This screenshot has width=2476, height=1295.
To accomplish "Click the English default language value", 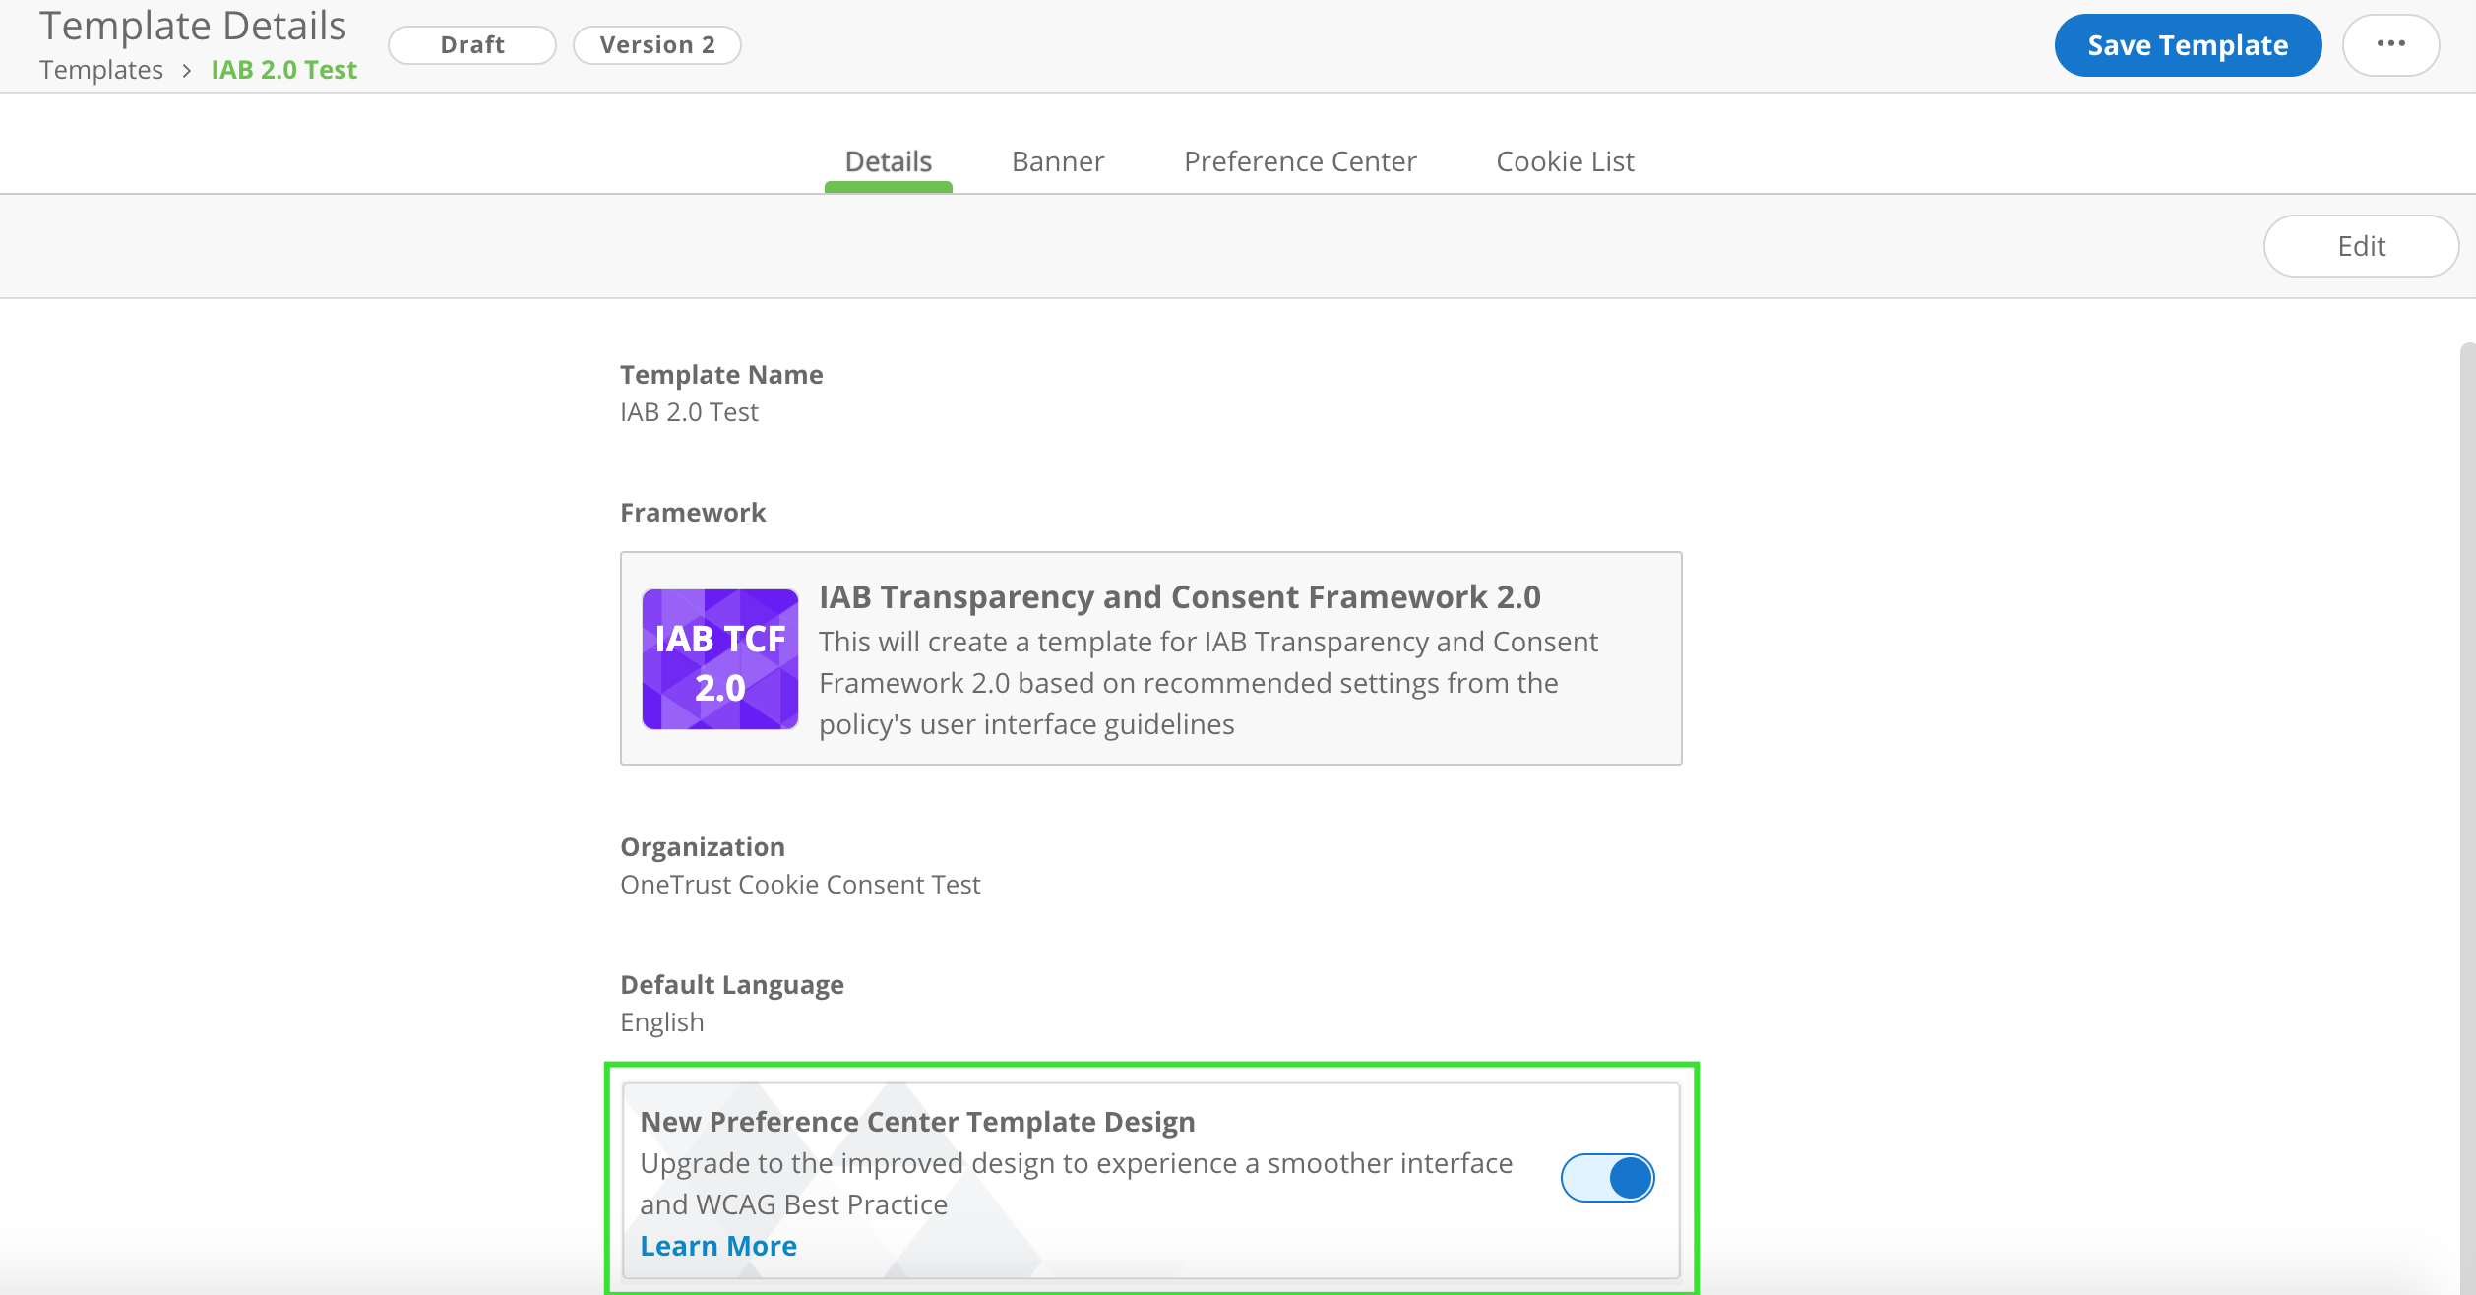I will point(662,1022).
